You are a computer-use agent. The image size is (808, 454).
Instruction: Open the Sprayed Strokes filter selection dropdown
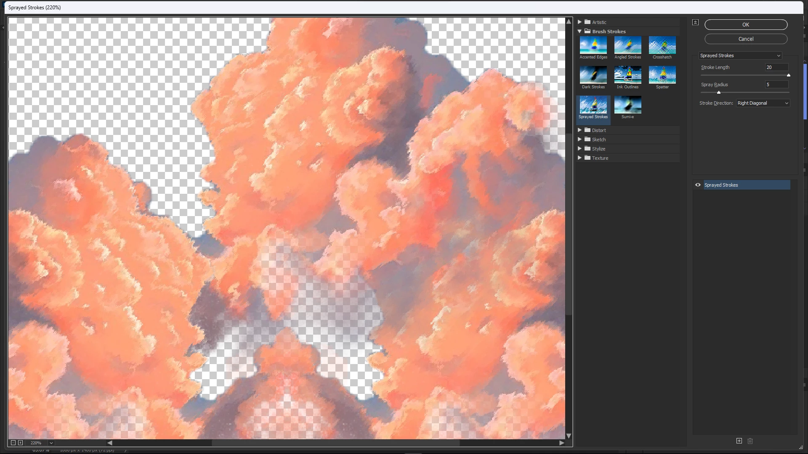pyautogui.click(x=740, y=55)
